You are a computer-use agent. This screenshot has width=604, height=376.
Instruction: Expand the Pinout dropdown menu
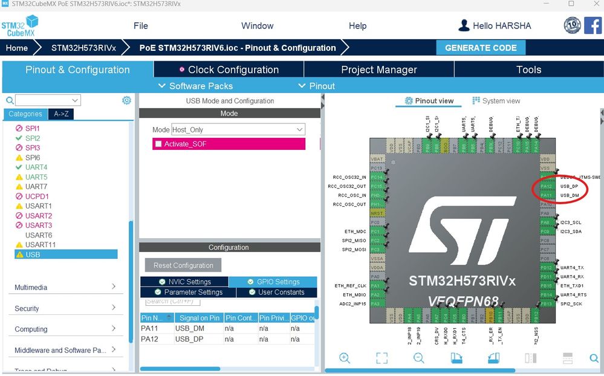(317, 86)
